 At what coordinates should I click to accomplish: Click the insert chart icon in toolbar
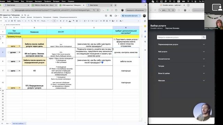(107, 21)
